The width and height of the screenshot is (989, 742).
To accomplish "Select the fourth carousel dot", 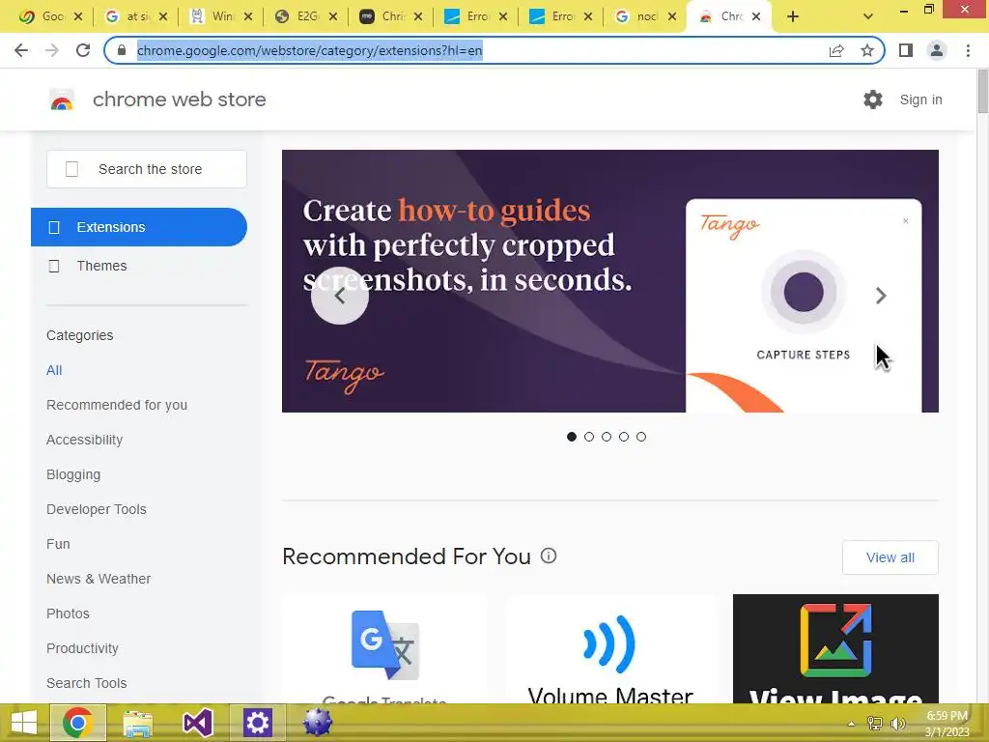I will [624, 437].
